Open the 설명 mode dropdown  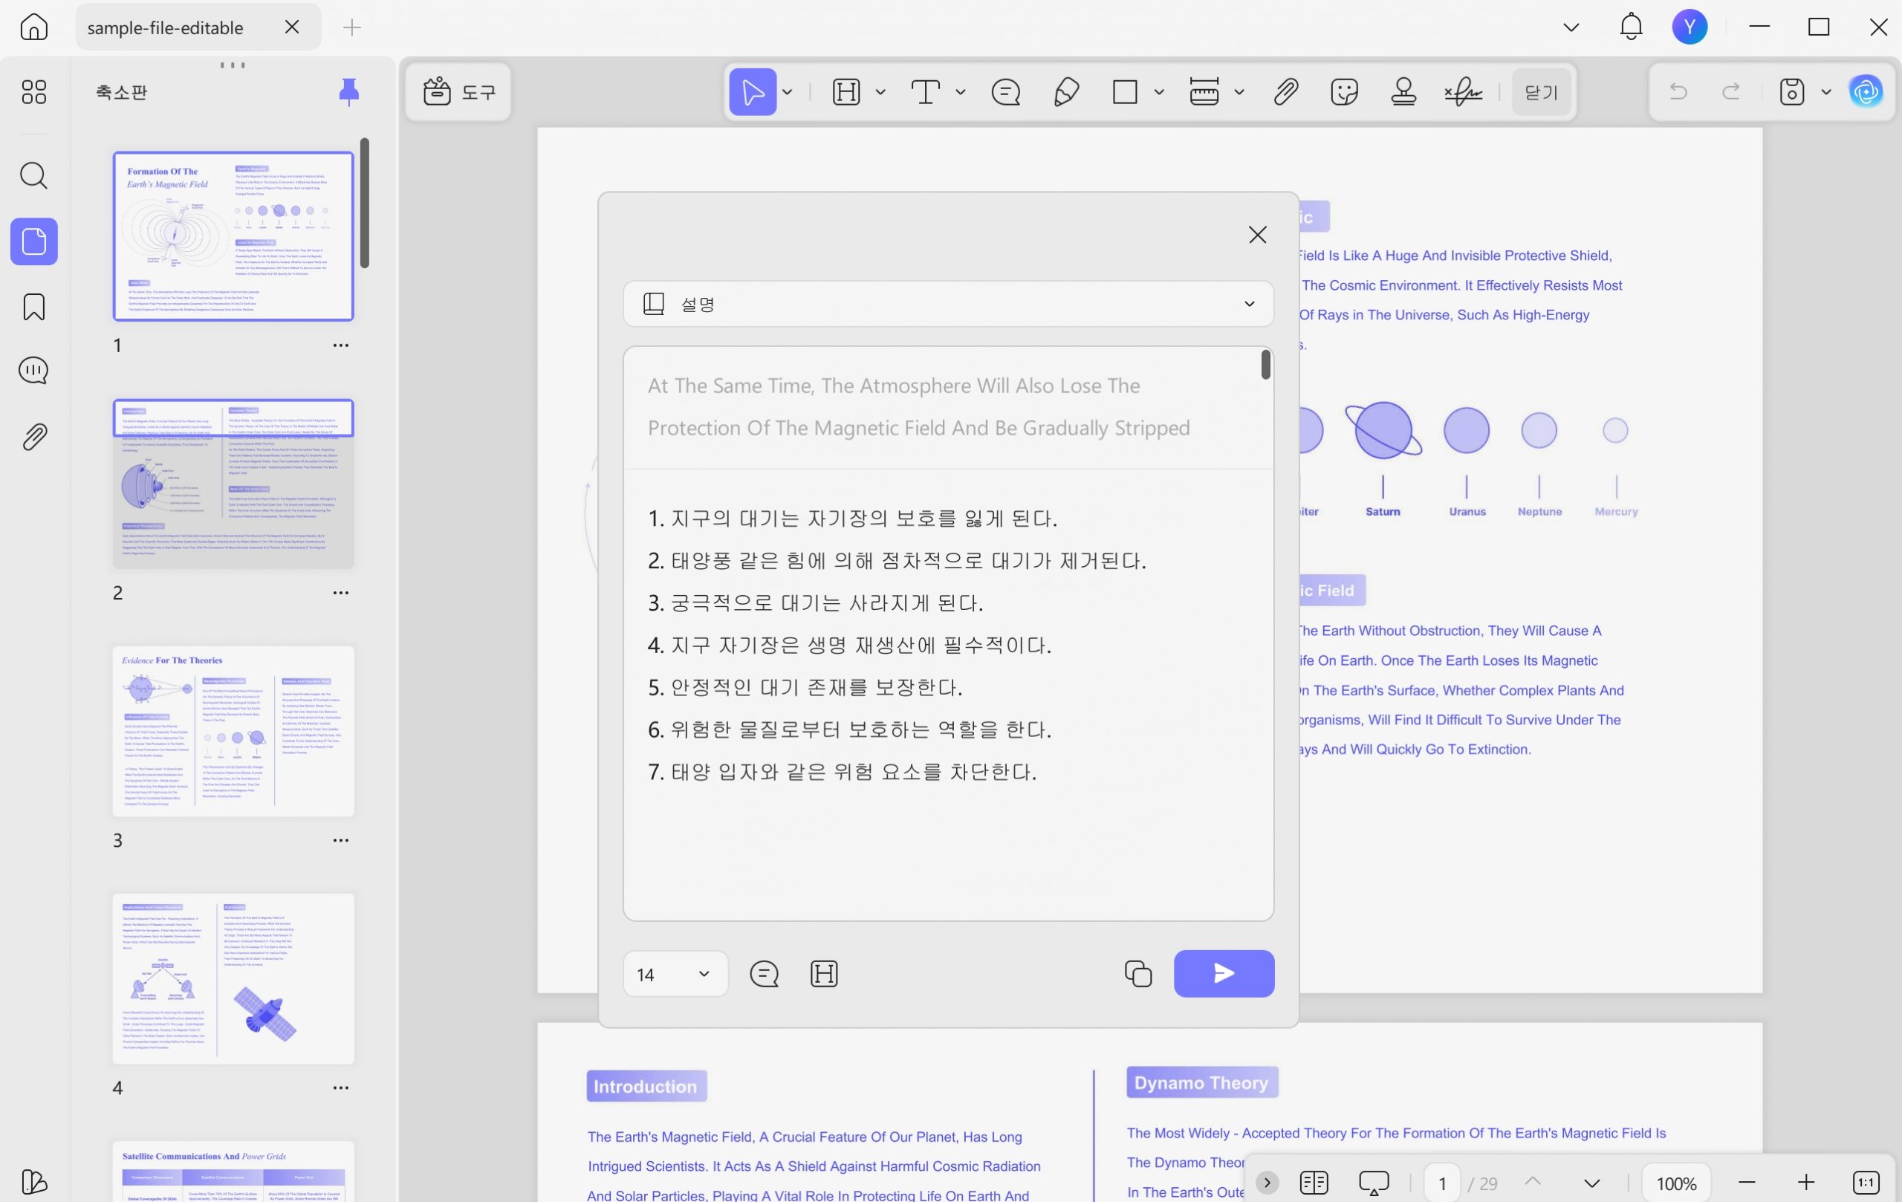pyautogui.click(x=949, y=304)
